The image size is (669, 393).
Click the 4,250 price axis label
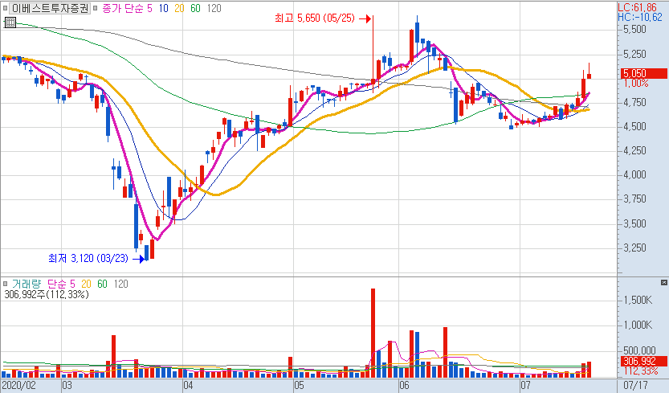coord(634,151)
